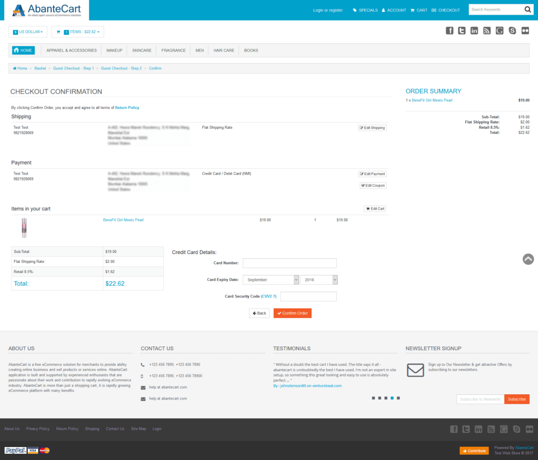Open Hair Care category menu
The height and width of the screenshot is (460, 538).
coord(224,50)
